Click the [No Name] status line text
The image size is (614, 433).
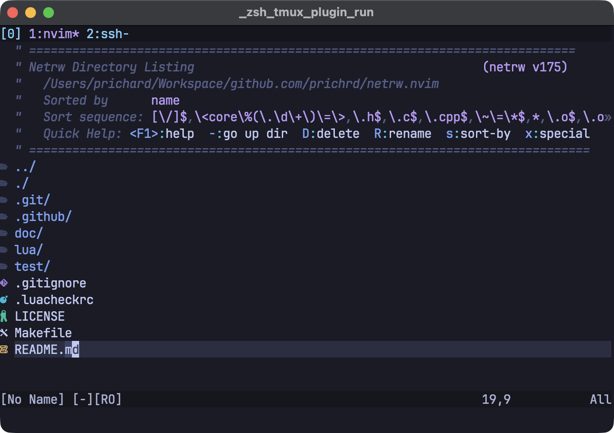32,399
